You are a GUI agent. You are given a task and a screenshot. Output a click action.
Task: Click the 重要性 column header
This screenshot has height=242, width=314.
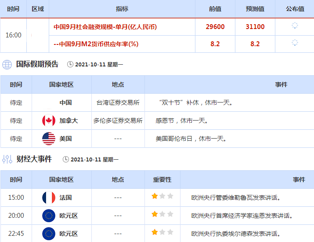[162, 180]
